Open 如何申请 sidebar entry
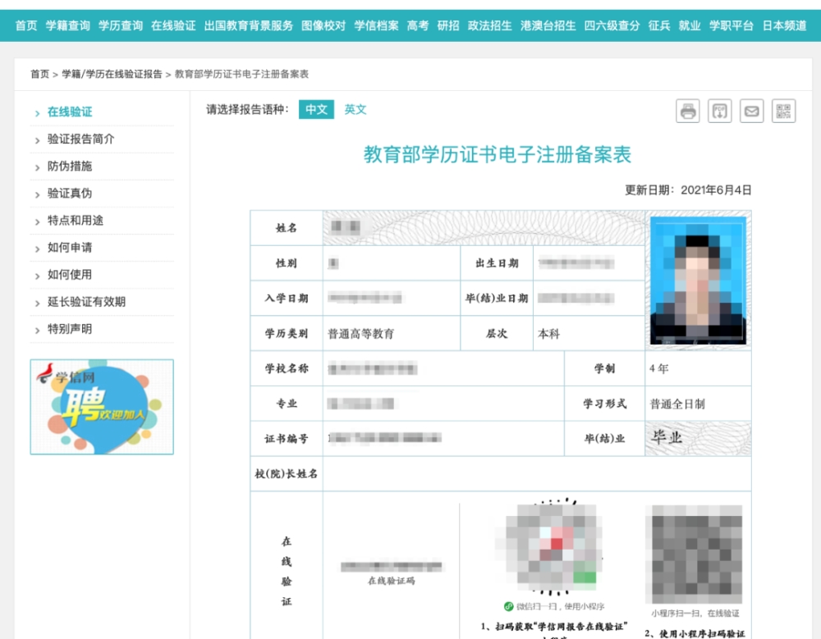 (70, 248)
